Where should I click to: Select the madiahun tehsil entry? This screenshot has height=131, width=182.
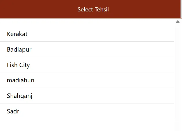point(21,80)
